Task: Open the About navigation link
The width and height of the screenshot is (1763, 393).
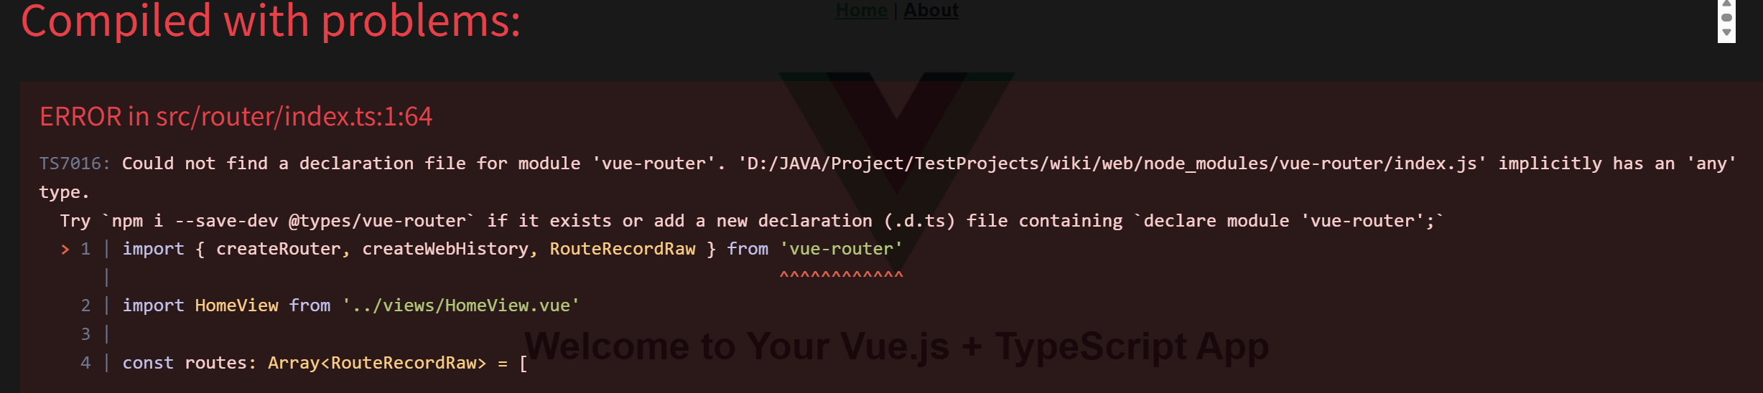Action: coord(931,10)
